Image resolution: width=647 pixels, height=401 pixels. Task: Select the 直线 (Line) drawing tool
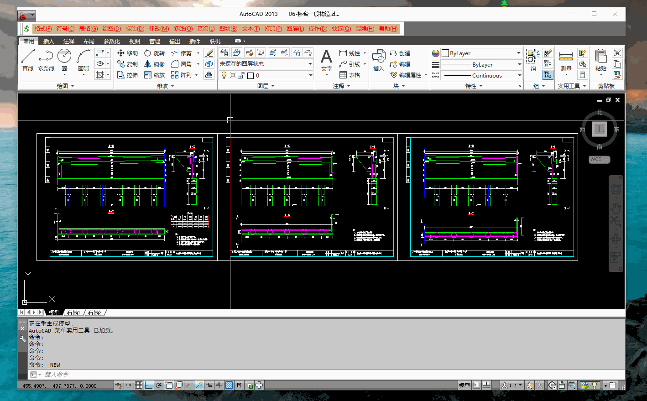[x=28, y=60]
